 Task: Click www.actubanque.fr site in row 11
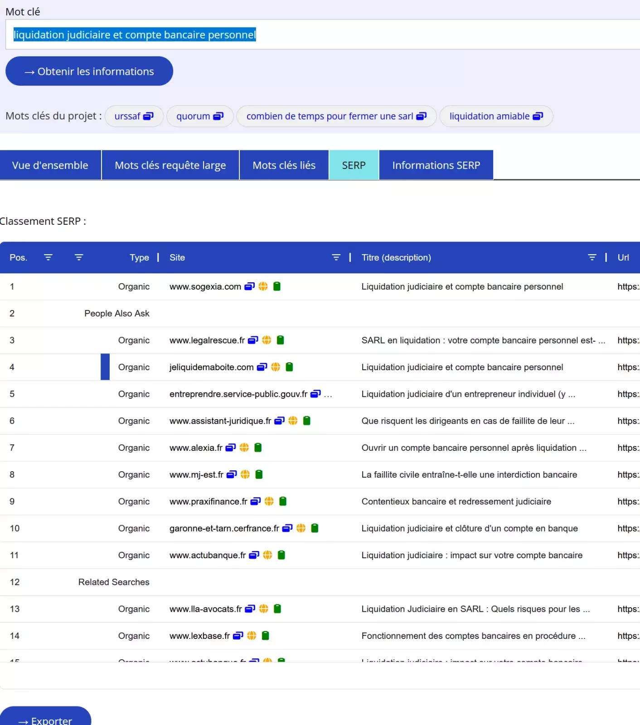(x=208, y=555)
